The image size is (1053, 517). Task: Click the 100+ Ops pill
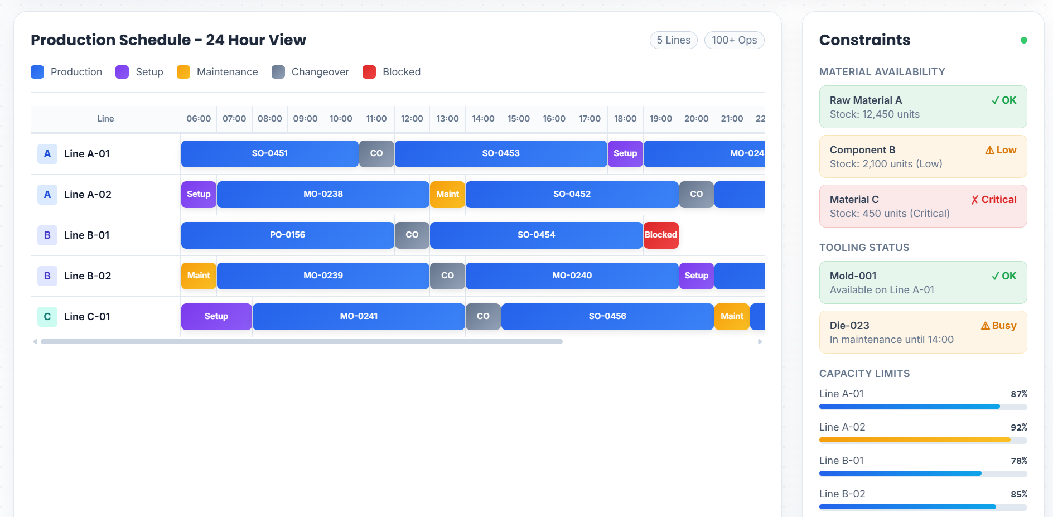[734, 40]
